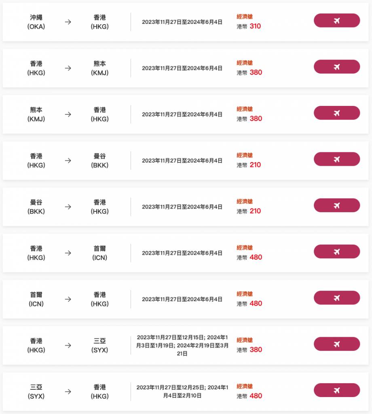The height and width of the screenshot is (414, 372).
Task: Click the plane button for Okinawa to Hong Kong
Action: pos(336,21)
